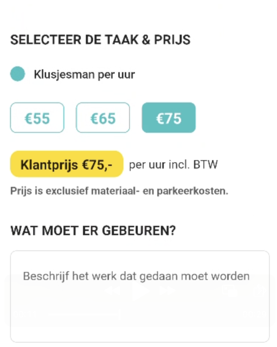Click the materiaal- en parkeerkosten price note
277x347 pixels.
point(119,191)
